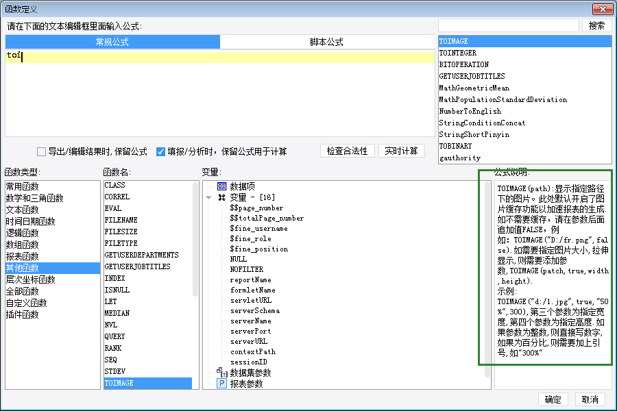The width and height of the screenshot is (617, 411).
Task: Select the reportName variable
Action: [x=251, y=279]
